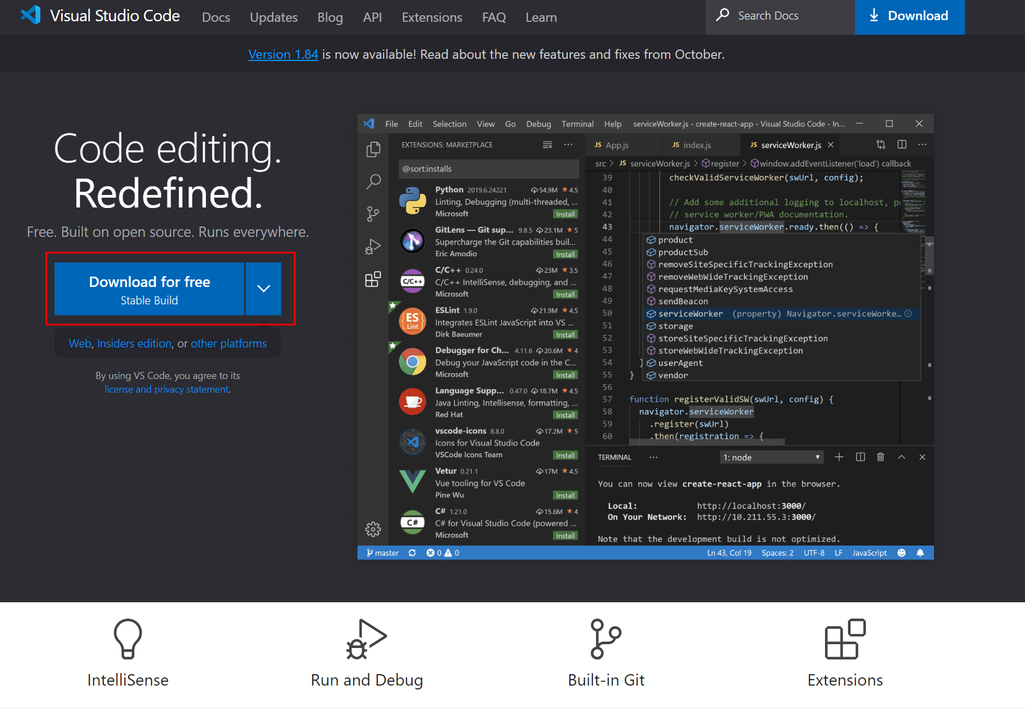Viewport: 1025px width, 709px height.
Task: Open the Selection menu in editor
Action: coord(450,124)
